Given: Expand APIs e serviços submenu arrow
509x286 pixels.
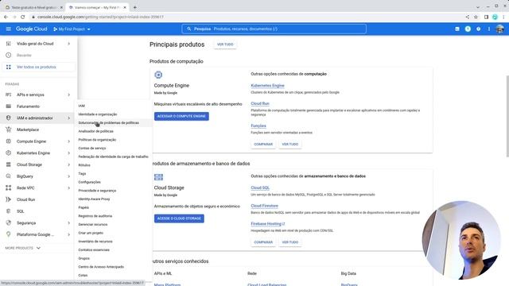Looking at the screenshot, I should (69, 95).
